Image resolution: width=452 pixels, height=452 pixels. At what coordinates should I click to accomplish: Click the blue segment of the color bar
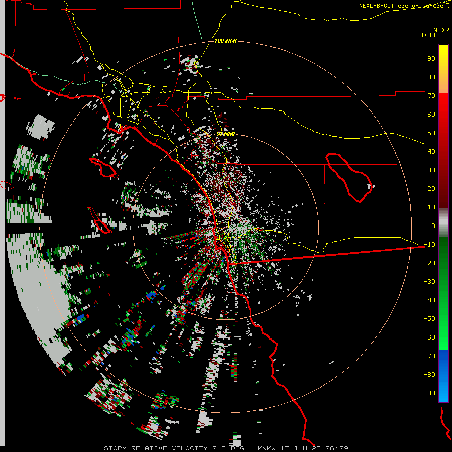pyautogui.click(x=443, y=375)
